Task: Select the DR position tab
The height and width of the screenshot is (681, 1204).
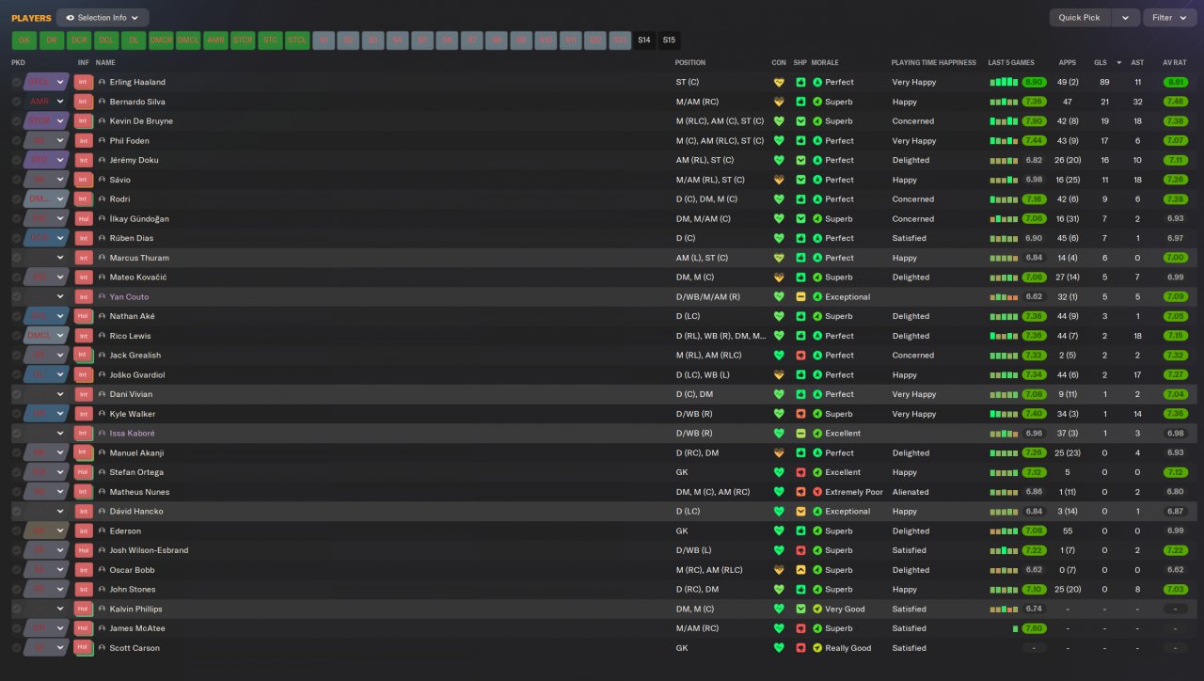Action: [52, 40]
